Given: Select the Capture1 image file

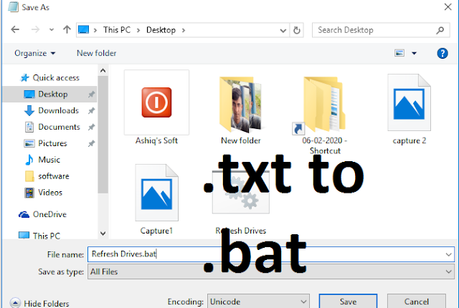Looking at the screenshot, I should (x=156, y=199).
